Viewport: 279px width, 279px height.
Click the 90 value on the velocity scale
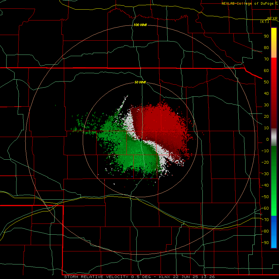(x=266, y=36)
